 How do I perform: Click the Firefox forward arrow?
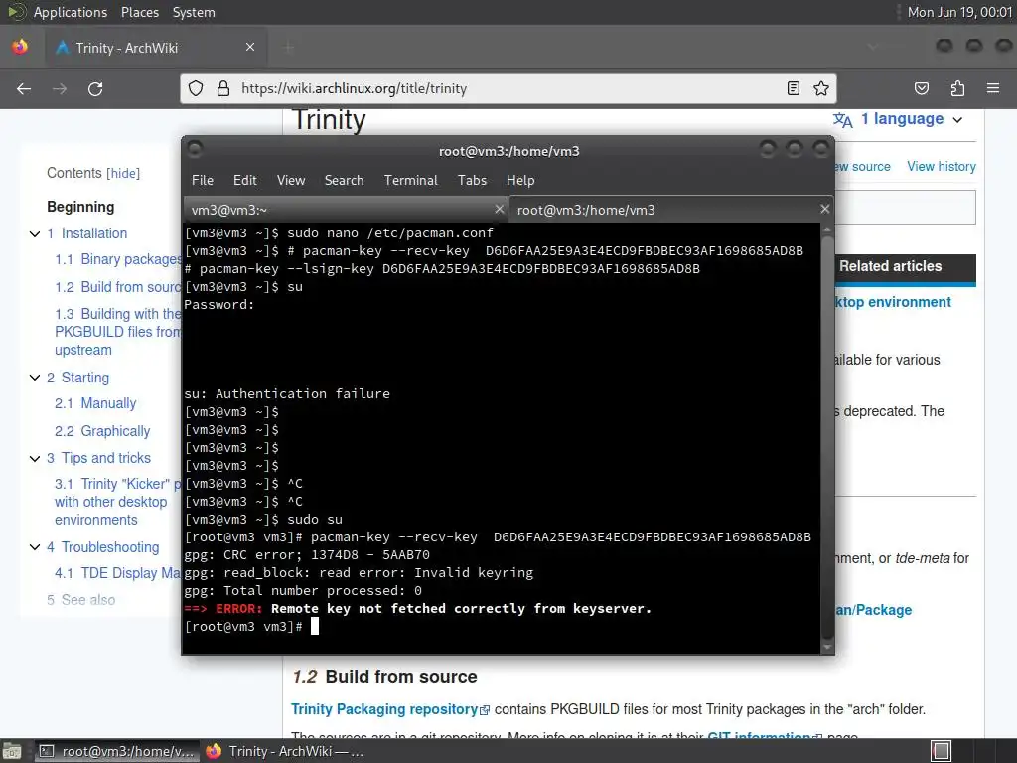[x=60, y=88]
